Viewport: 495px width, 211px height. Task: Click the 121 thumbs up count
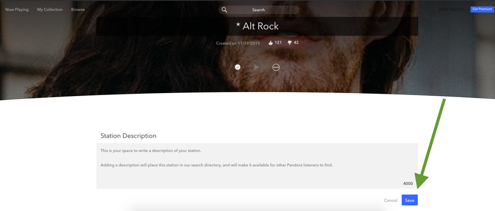click(278, 43)
